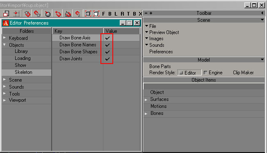This screenshot has height=153, width=267.
Task: Select the sphere with red pointer tool
Action: pos(48,14)
